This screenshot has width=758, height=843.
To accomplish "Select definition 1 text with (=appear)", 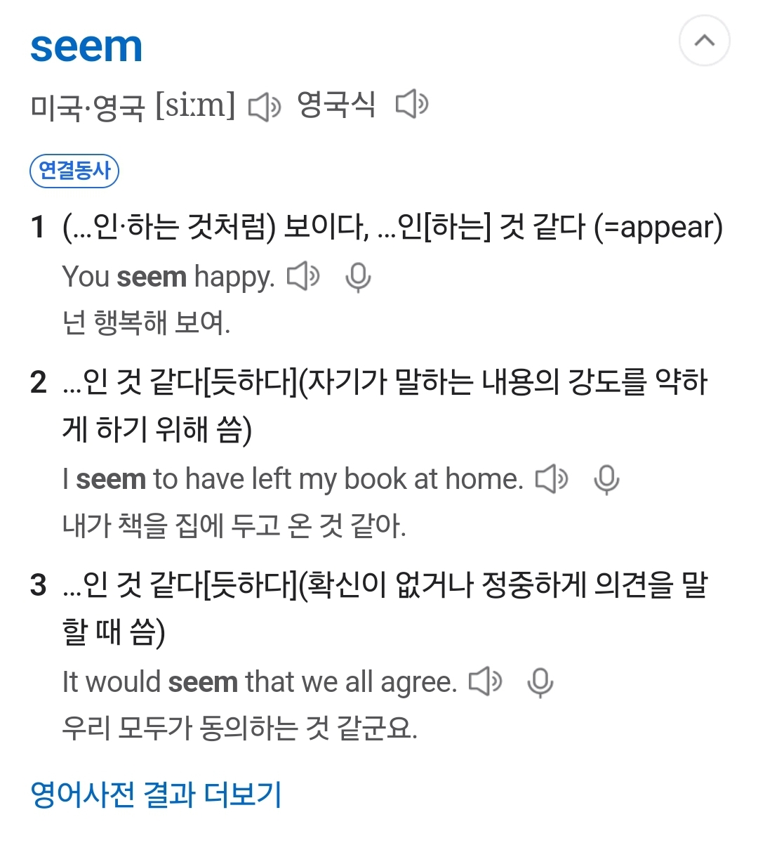I will pos(392,227).
